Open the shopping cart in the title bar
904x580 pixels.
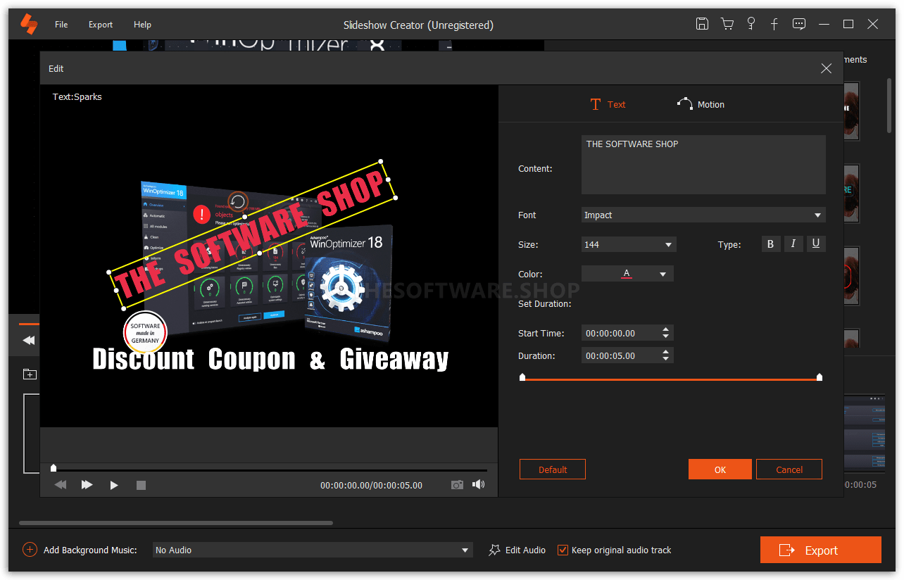(727, 23)
